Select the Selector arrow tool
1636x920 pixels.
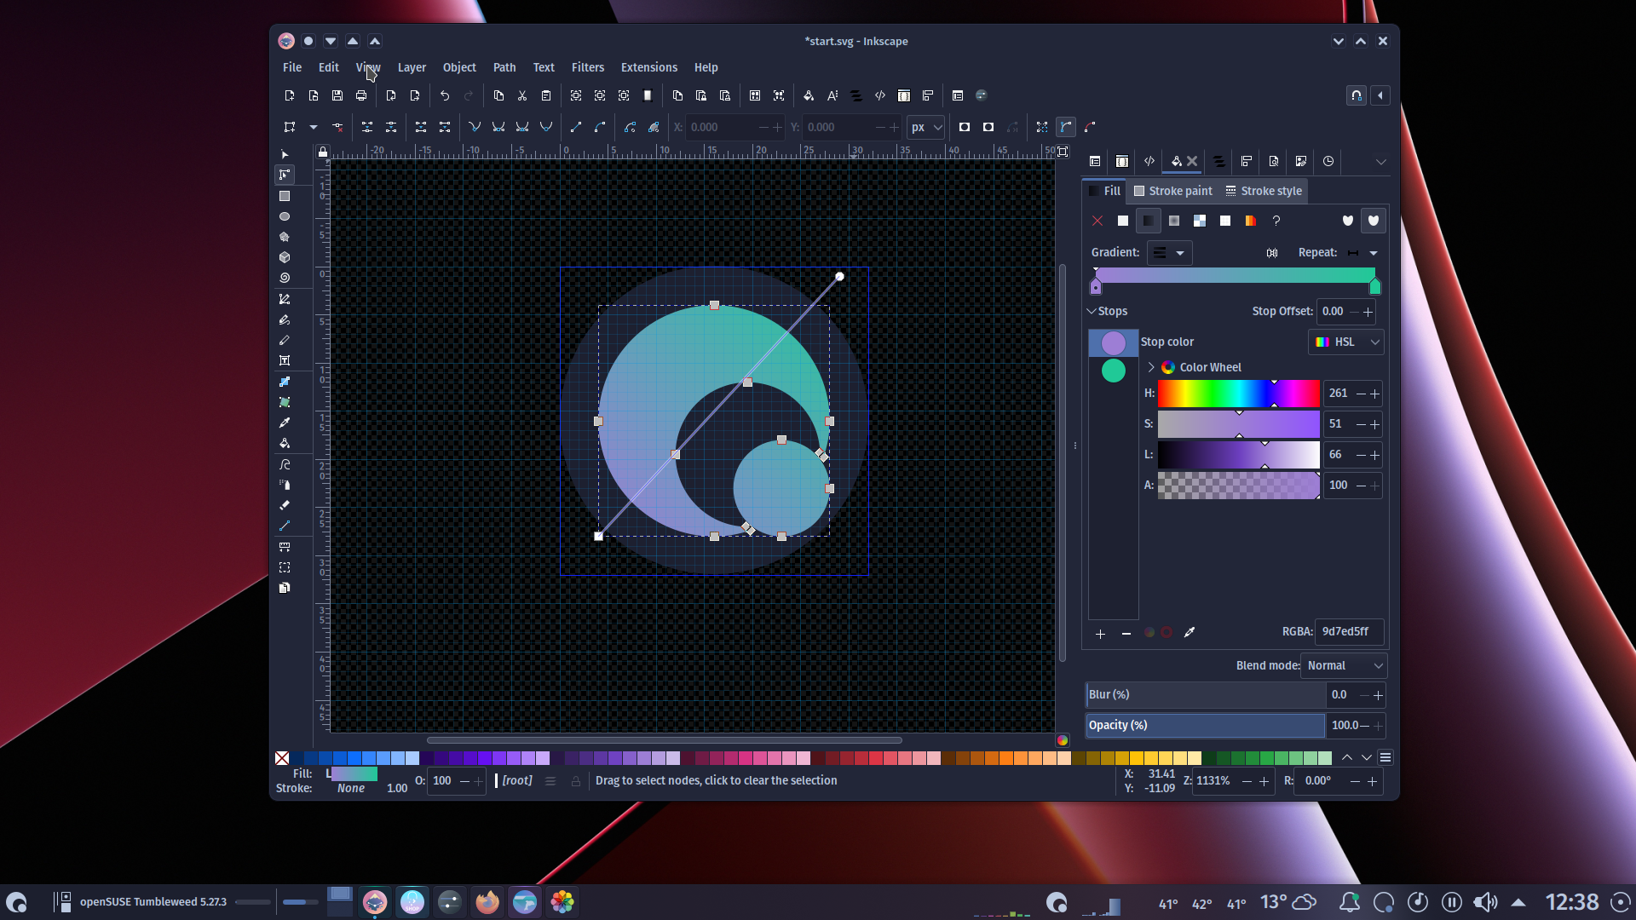click(x=285, y=155)
